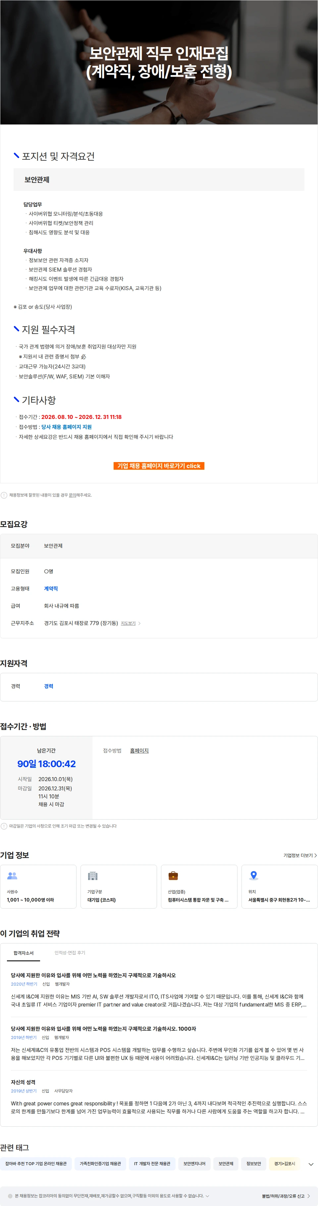Select the 정보보안 tag
Image resolution: width=318 pixels, height=1206 pixels.
click(x=253, y=1164)
